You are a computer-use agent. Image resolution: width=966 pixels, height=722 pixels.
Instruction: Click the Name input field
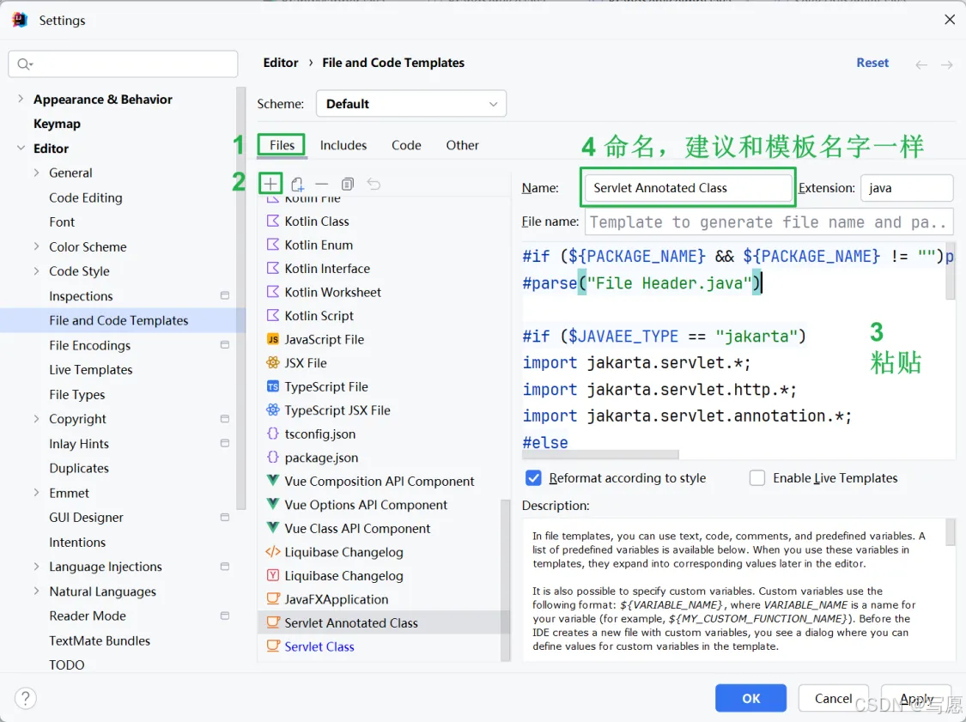pos(688,188)
